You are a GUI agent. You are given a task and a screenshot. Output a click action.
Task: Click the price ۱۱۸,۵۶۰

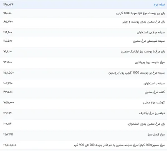(8, 41)
